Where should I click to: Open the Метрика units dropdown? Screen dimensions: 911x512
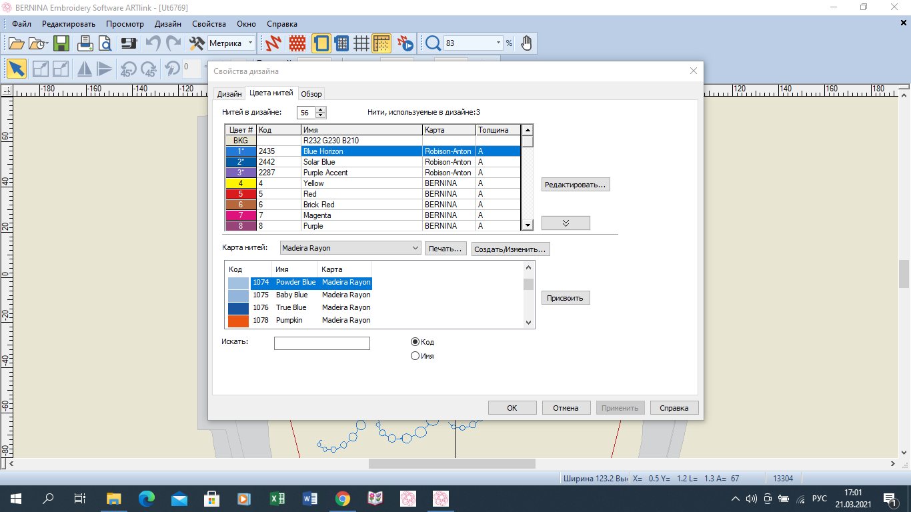251,43
